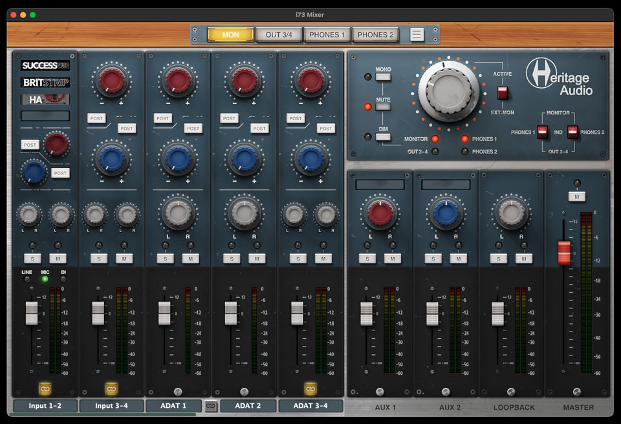The height and width of the screenshot is (424, 621).
Task: Toggle the PHONES 1 monitor source switch
Action: [542, 132]
